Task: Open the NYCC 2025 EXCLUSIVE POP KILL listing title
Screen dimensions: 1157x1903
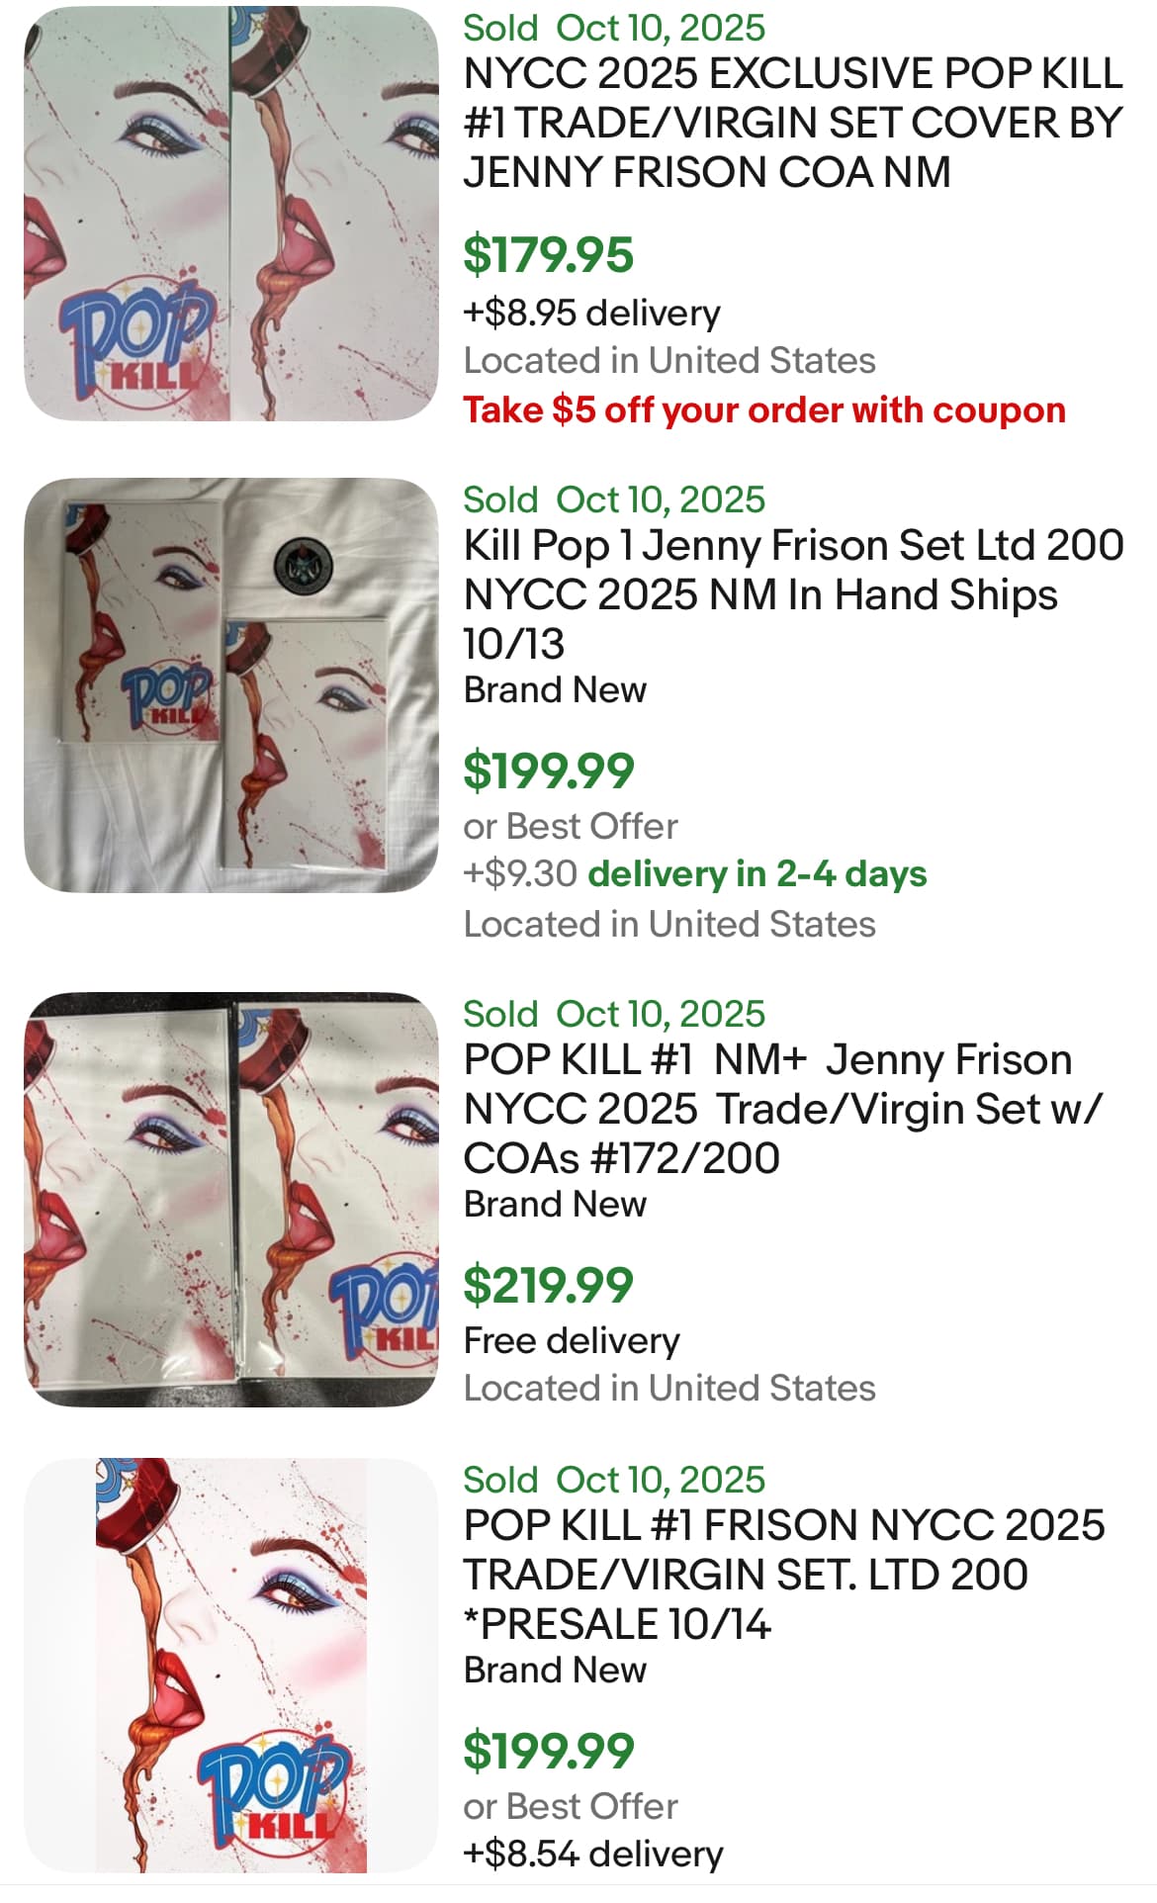Action: (793, 124)
